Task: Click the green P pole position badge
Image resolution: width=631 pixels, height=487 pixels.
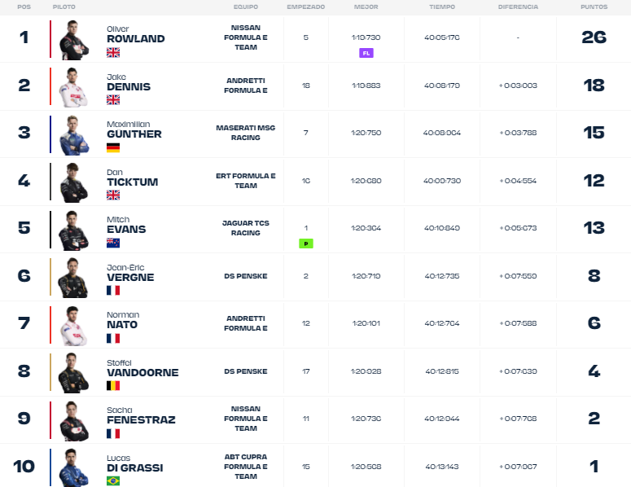Action: (x=306, y=243)
